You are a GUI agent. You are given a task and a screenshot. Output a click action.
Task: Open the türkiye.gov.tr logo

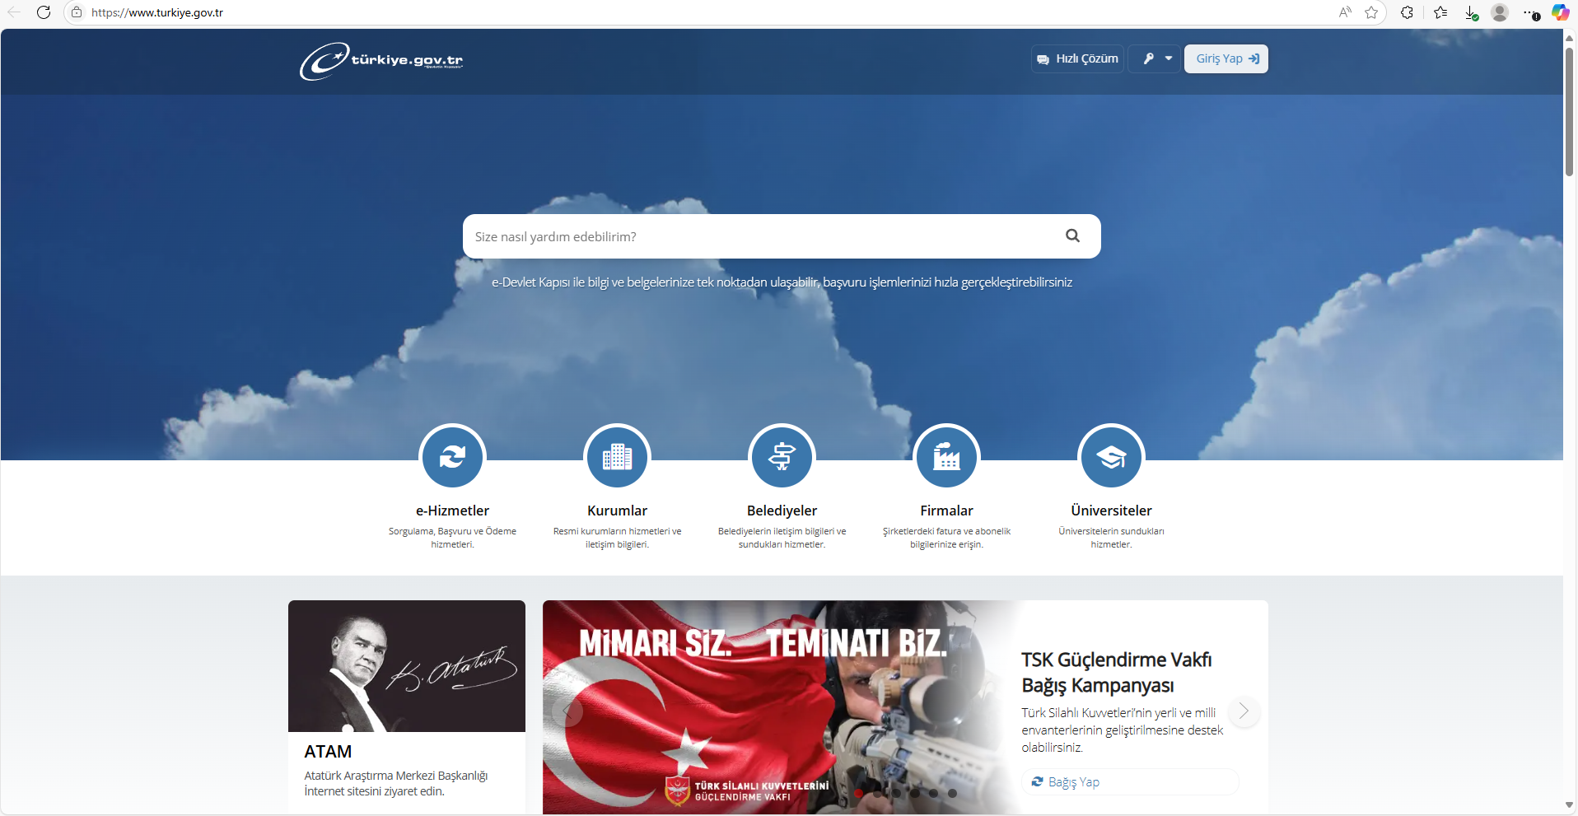point(381,60)
